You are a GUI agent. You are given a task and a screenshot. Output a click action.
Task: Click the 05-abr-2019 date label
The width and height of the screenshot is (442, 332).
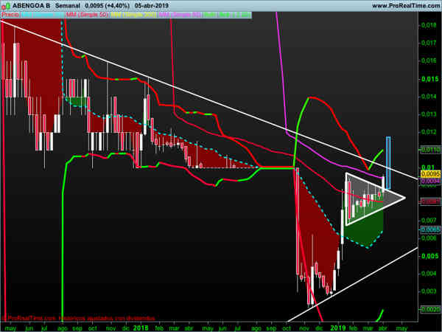[x=151, y=5]
